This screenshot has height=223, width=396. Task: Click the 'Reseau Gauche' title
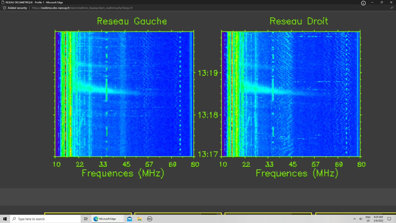tap(132, 21)
